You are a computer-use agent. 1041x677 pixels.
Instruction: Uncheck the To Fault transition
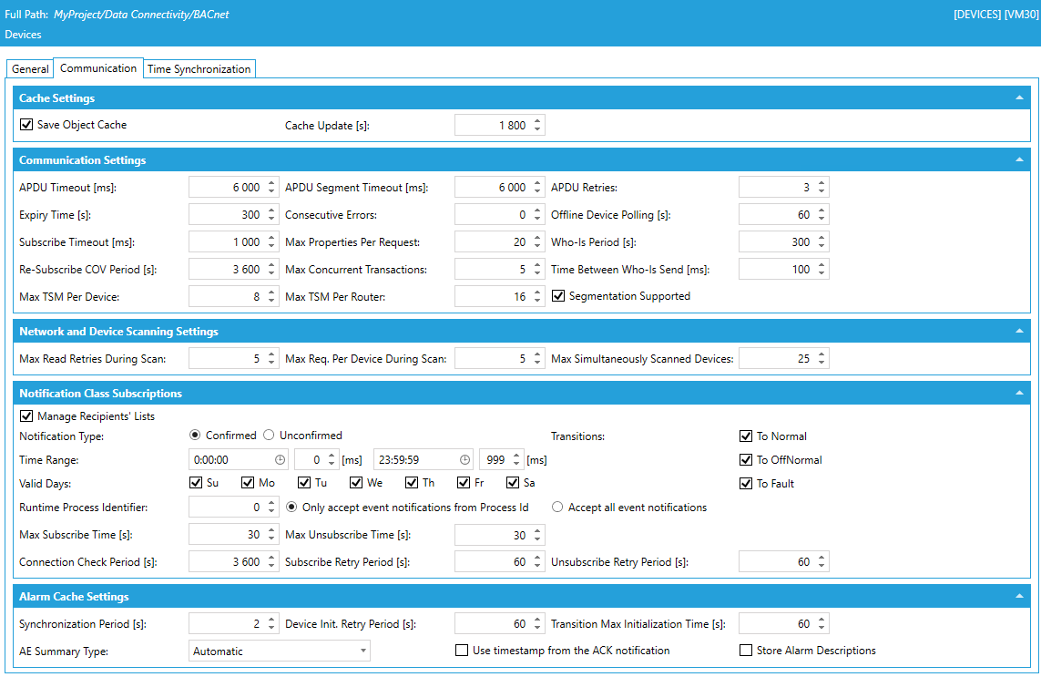point(747,484)
